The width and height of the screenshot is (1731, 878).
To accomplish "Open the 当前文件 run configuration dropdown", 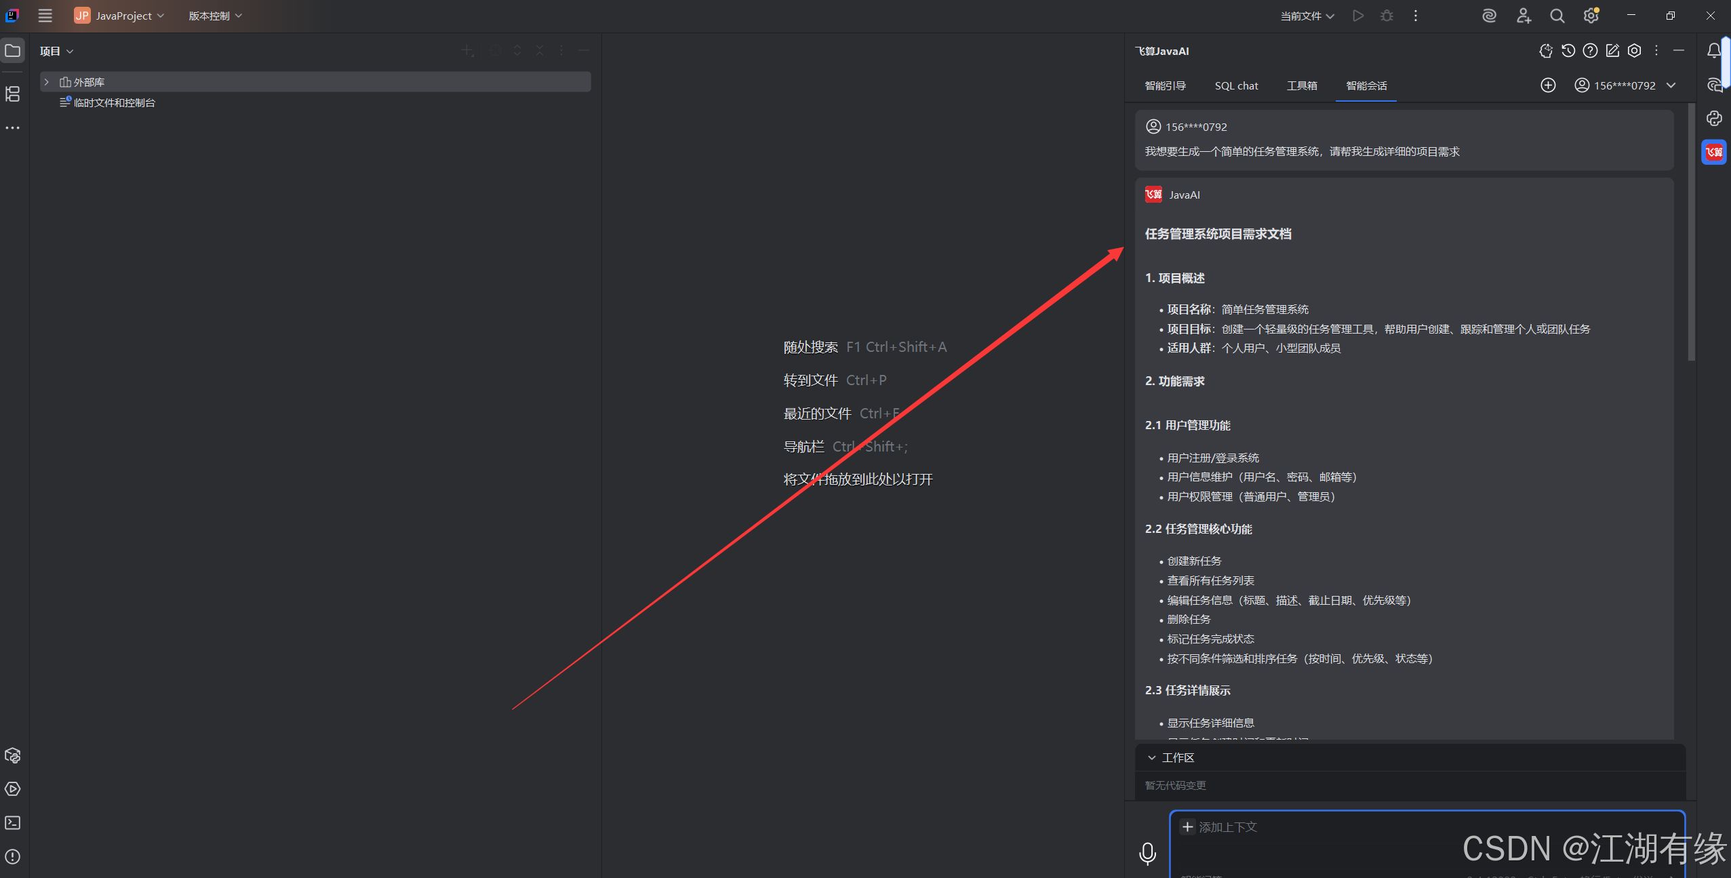I will click(x=1307, y=16).
